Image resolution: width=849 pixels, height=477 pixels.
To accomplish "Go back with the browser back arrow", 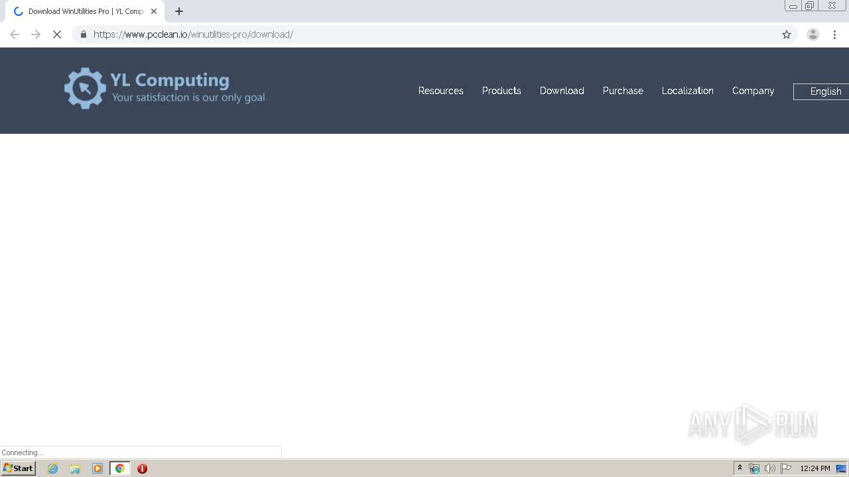I will coord(15,34).
